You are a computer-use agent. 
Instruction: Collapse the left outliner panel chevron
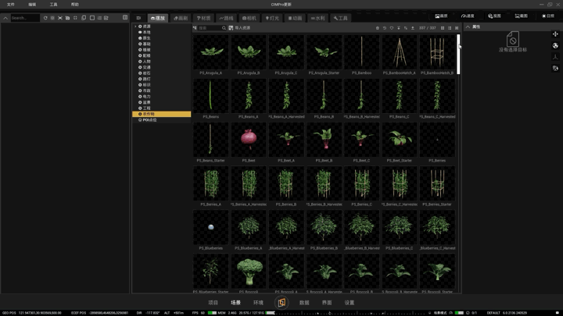[5, 18]
